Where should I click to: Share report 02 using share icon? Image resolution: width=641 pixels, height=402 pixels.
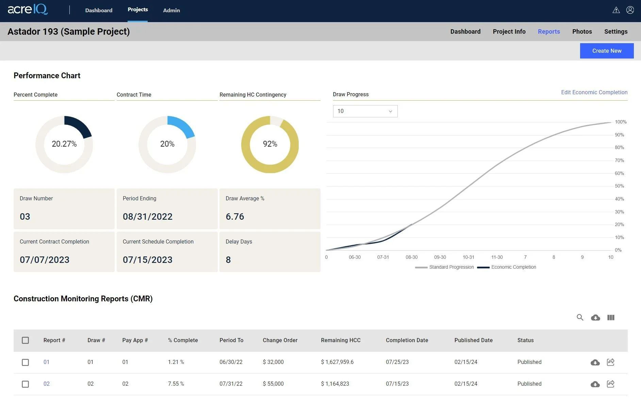pos(611,384)
